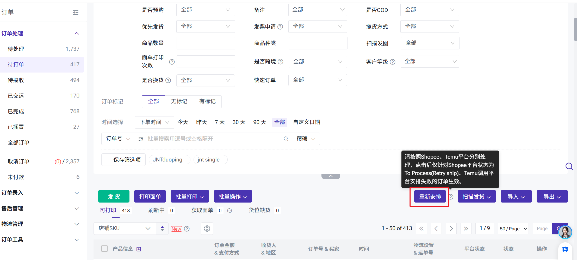Open 待处理 in the sidebar
Image resolution: width=577 pixels, height=260 pixels.
point(16,49)
